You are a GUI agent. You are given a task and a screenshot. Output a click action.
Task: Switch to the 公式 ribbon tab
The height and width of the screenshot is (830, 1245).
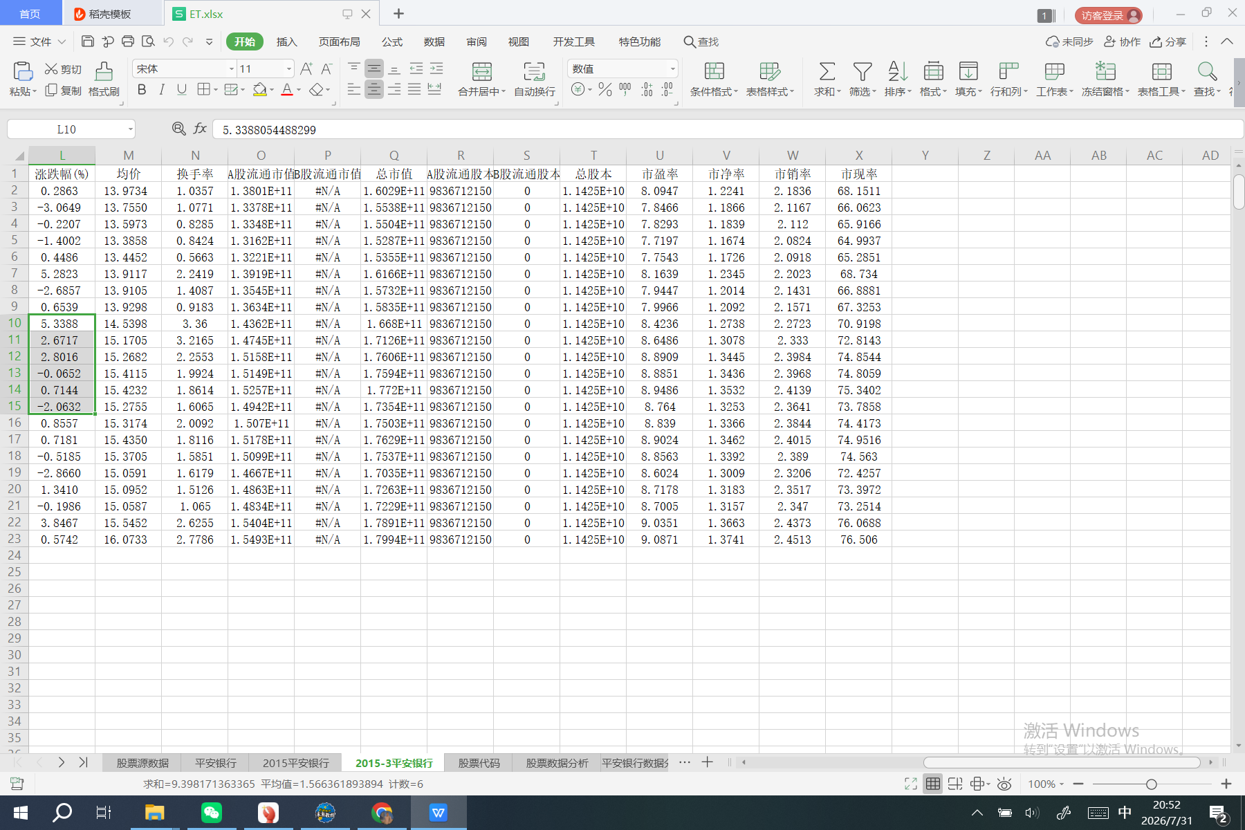(392, 41)
